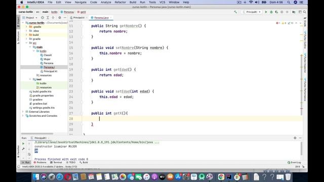This screenshot has width=324, height=182.
Task: Open the Structure side panel button
Action: 18,38
